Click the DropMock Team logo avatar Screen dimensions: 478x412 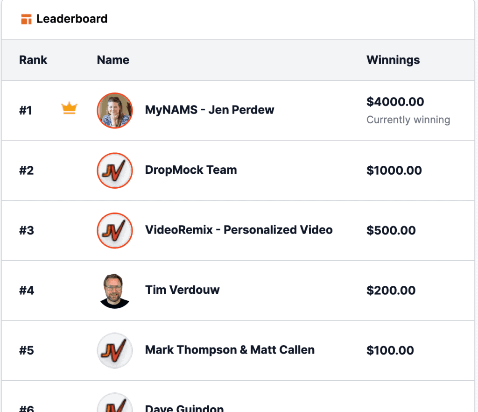(114, 170)
